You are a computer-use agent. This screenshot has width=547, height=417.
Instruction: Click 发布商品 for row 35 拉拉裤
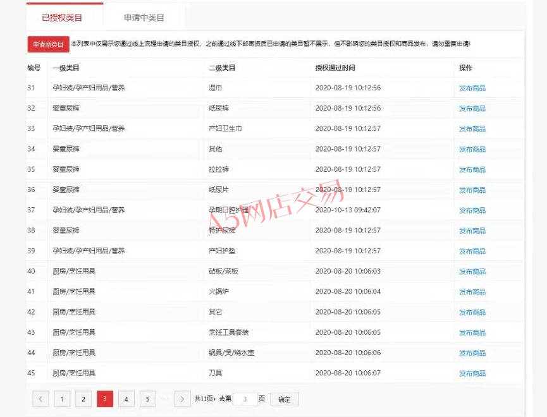(x=472, y=170)
